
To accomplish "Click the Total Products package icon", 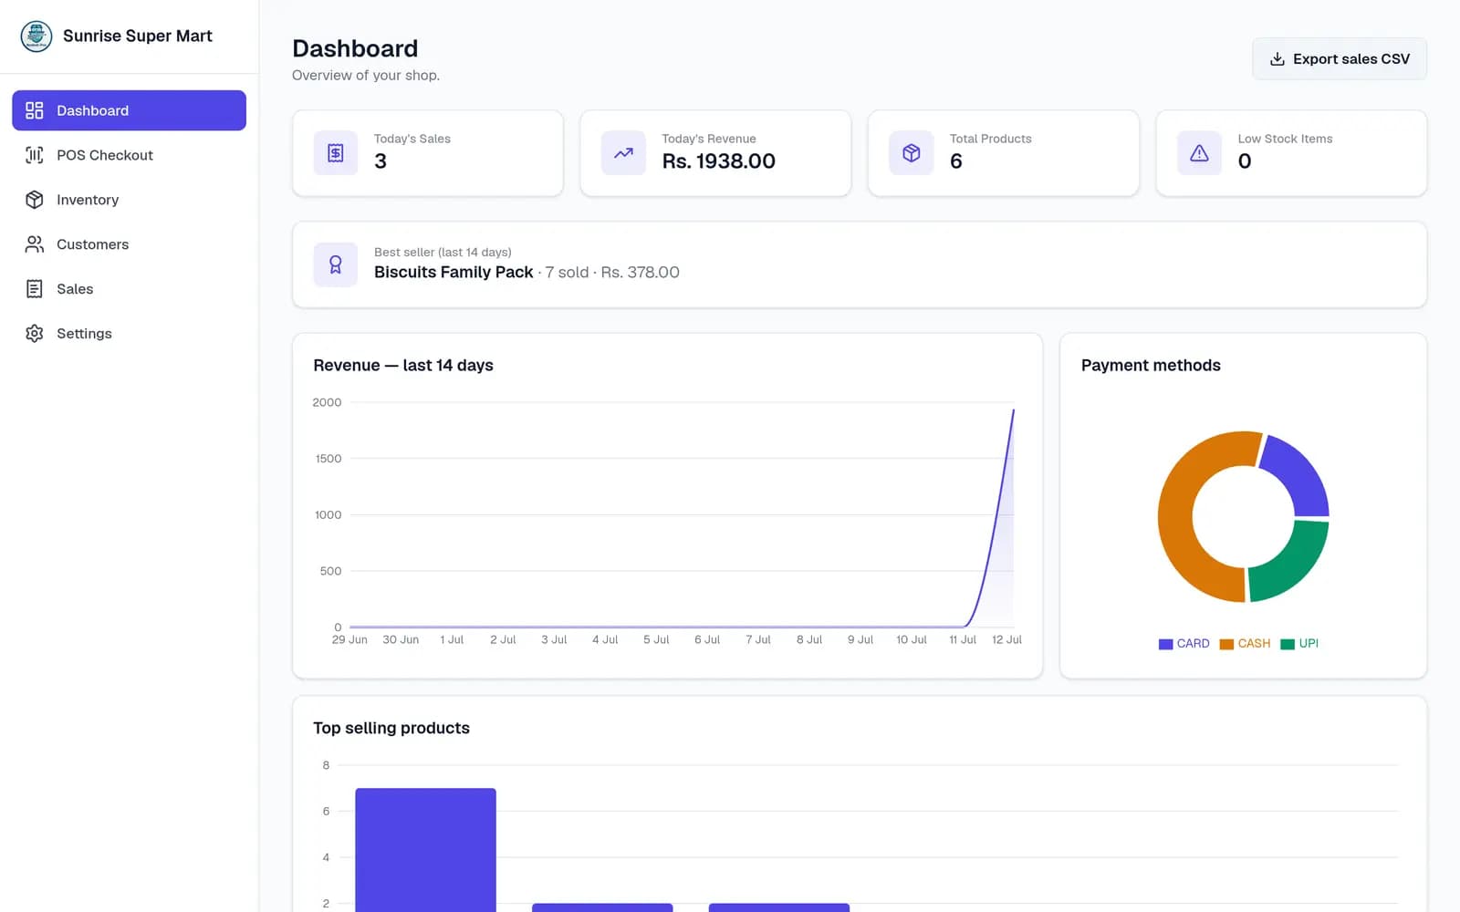I will coord(912,153).
